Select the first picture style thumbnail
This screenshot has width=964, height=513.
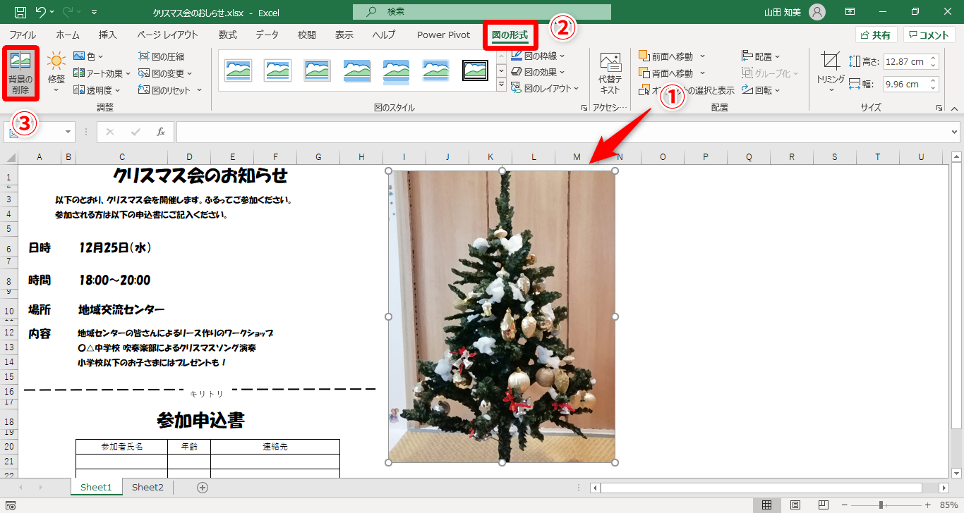point(238,70)
